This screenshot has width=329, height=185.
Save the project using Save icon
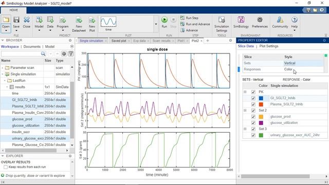coord(16,20)
